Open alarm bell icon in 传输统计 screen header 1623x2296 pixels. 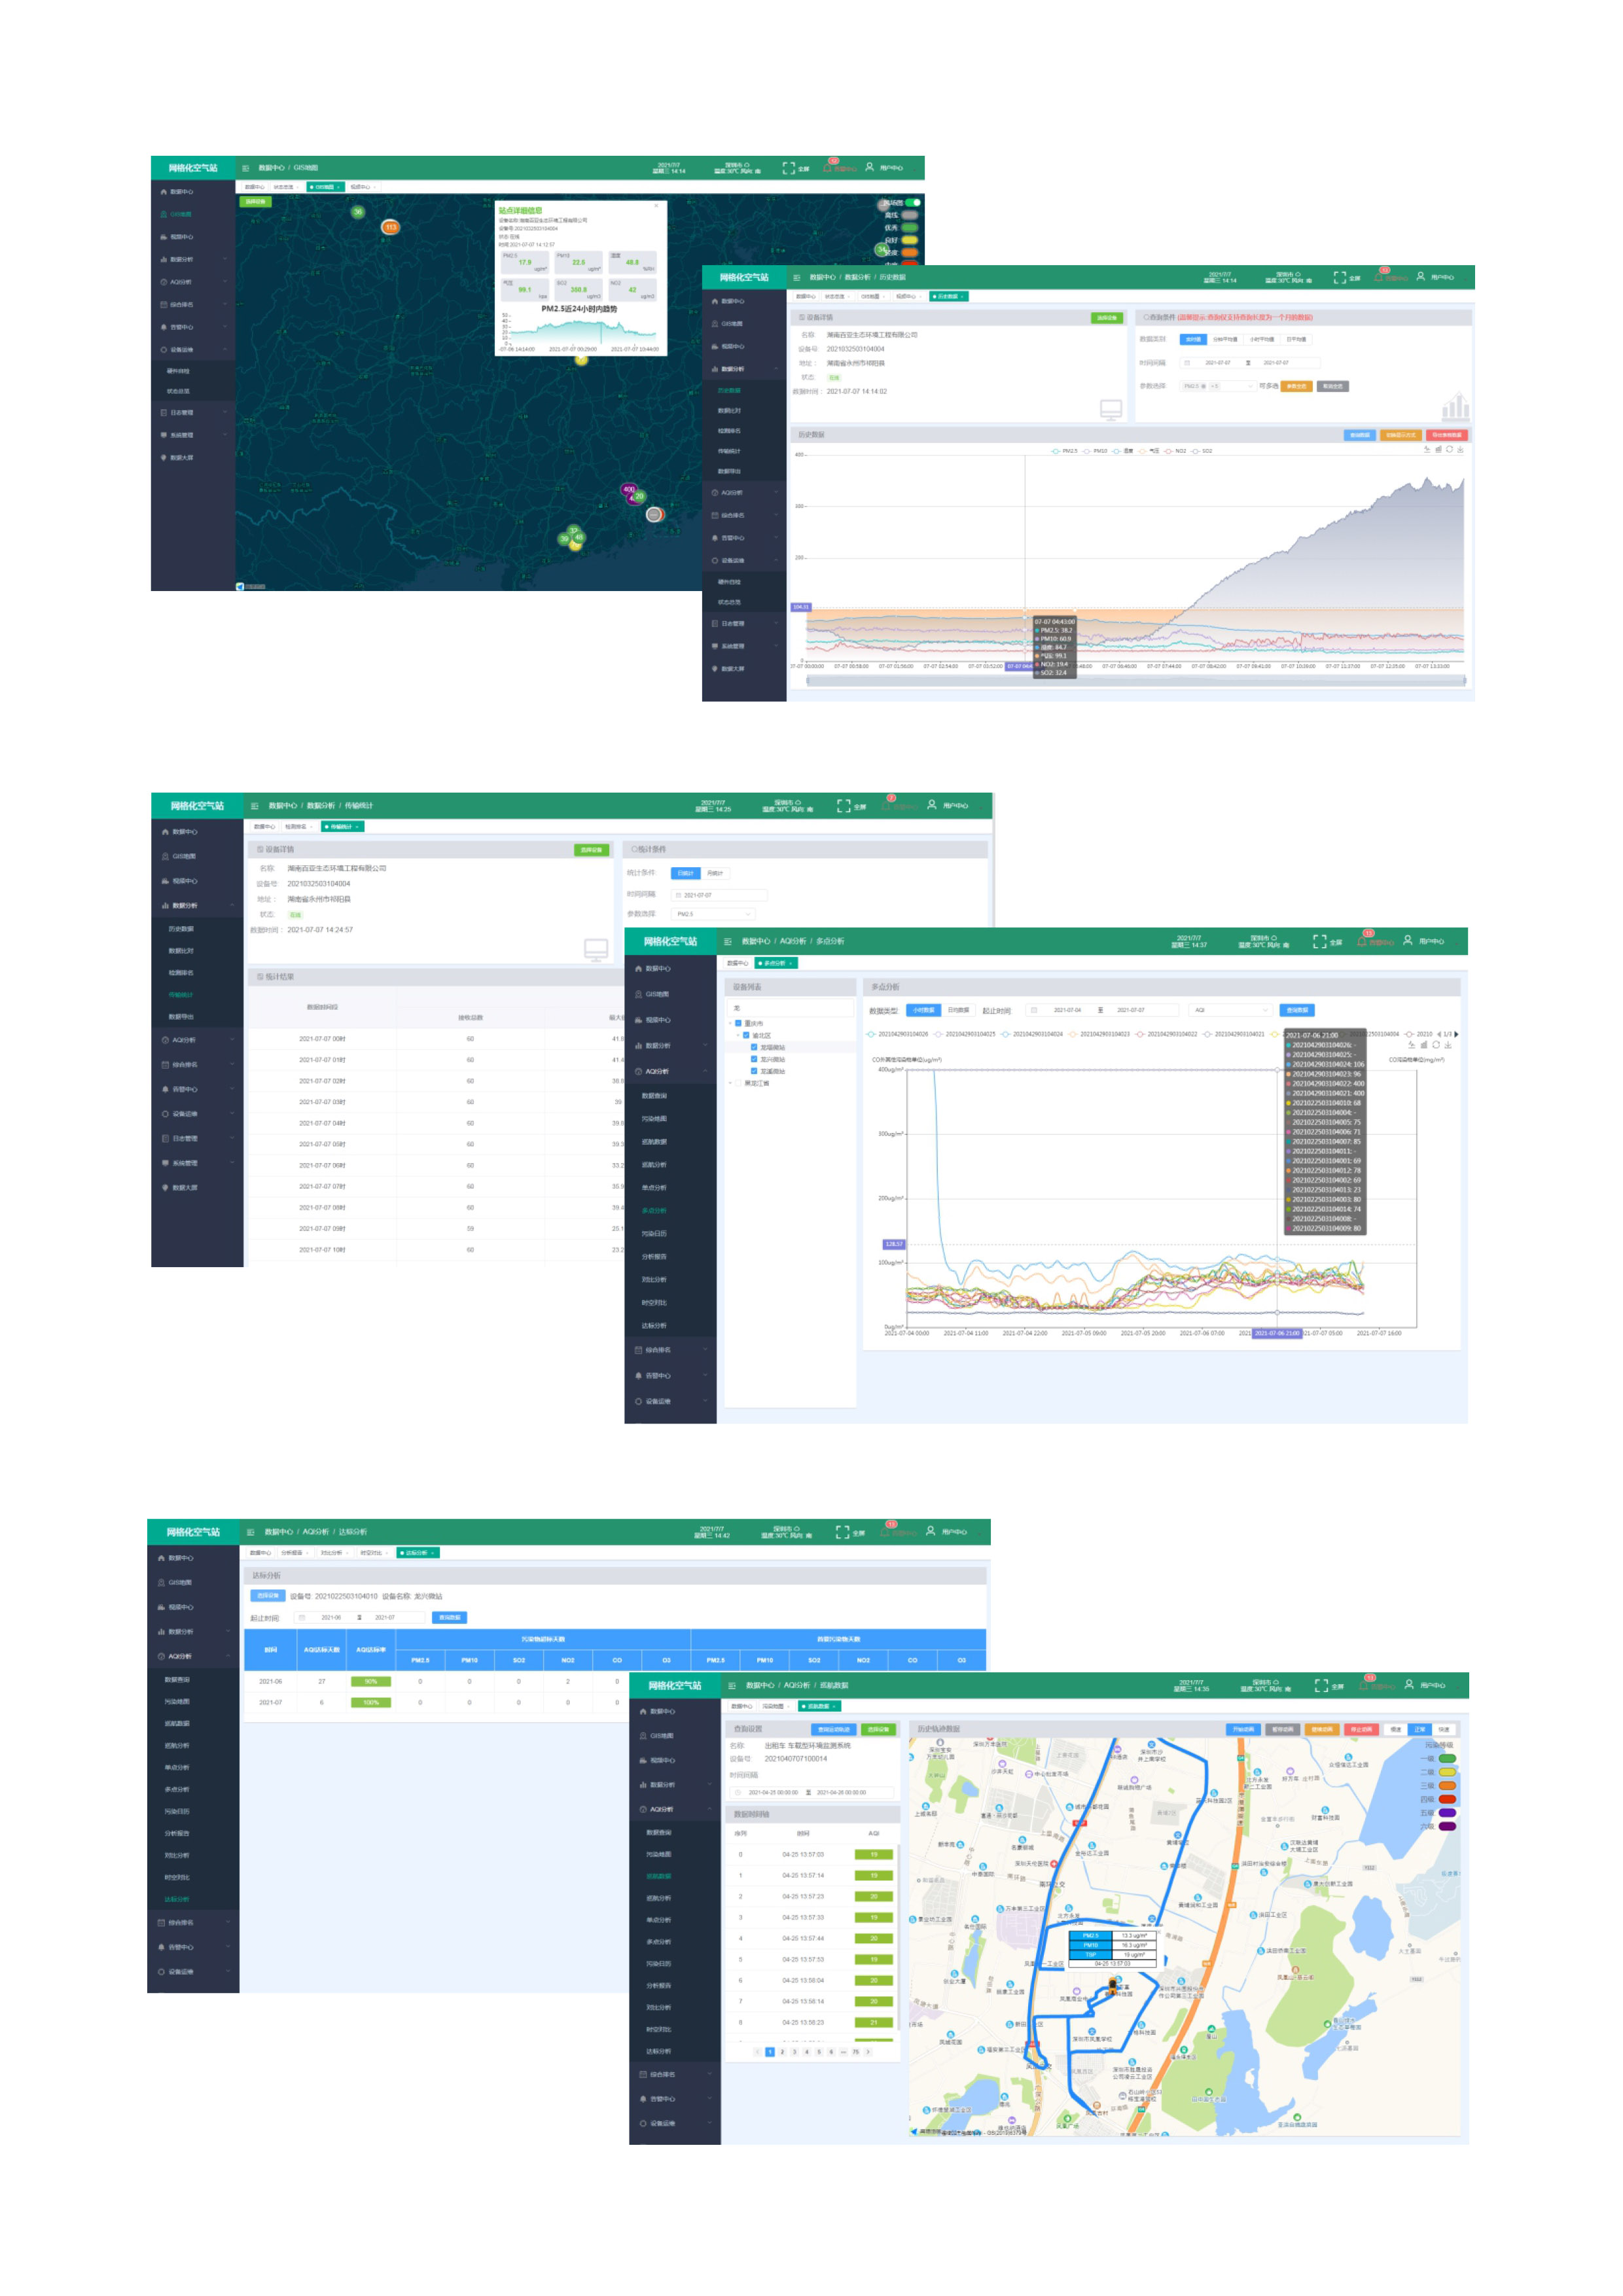(x=887, y=805)
